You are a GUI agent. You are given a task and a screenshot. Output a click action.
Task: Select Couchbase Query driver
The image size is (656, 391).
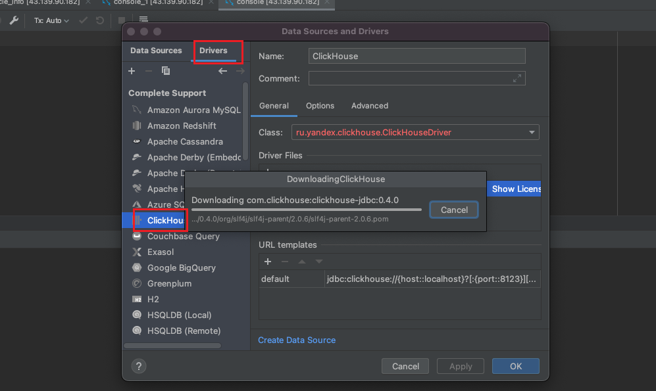(x=183, y=237)
